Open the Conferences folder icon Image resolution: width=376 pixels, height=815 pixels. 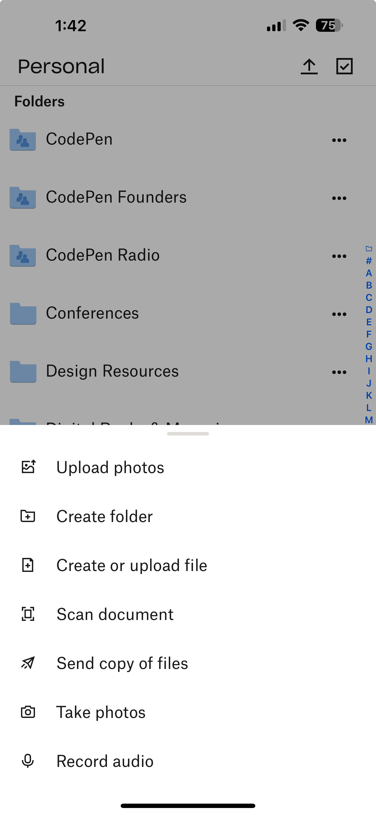click(23, 314)
